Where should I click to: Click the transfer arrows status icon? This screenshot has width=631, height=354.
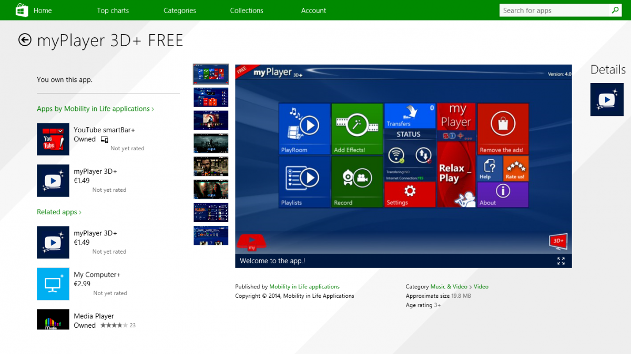click(423, 155)
